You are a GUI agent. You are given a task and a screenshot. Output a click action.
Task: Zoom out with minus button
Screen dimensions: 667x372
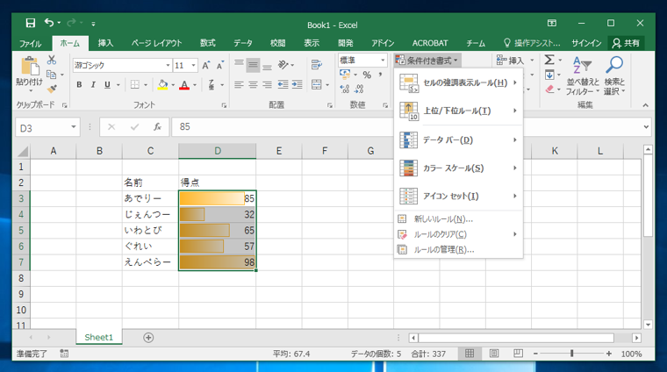tap(535, 354)
